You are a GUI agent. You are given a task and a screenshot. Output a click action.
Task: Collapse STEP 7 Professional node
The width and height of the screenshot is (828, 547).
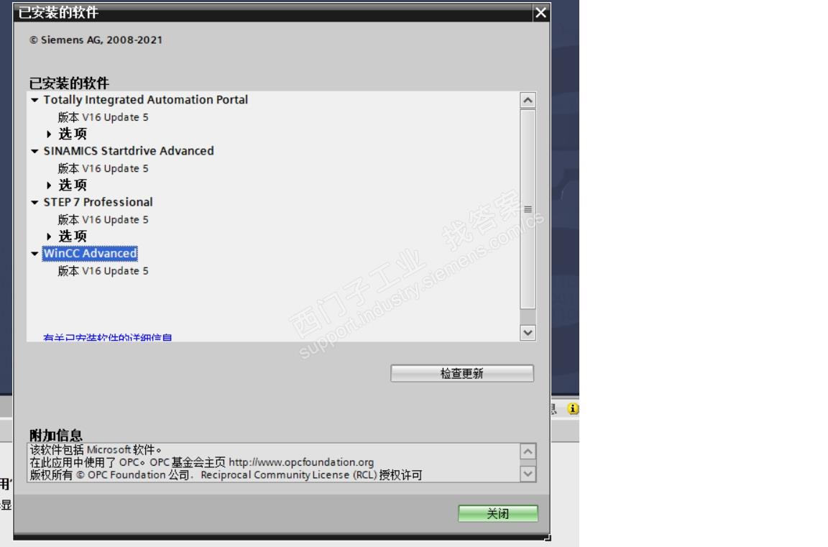34,203
